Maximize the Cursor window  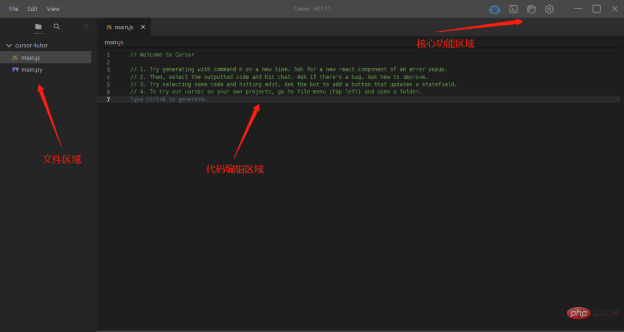(x=596, y=9)
